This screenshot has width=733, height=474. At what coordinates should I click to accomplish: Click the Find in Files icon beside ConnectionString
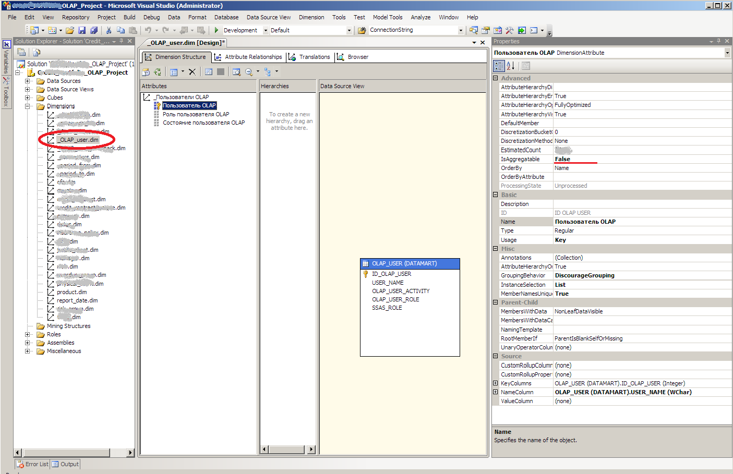point(362,30)
